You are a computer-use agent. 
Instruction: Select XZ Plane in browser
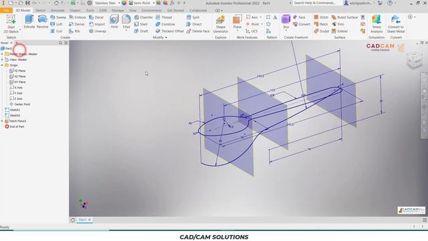pos(17,76)
